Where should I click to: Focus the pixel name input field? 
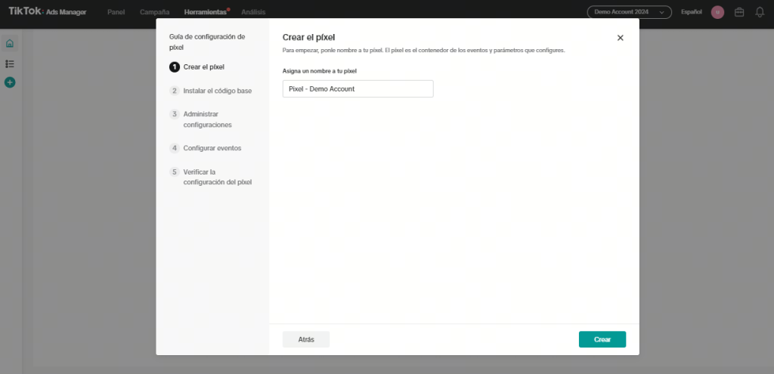[x=358, y=89]
